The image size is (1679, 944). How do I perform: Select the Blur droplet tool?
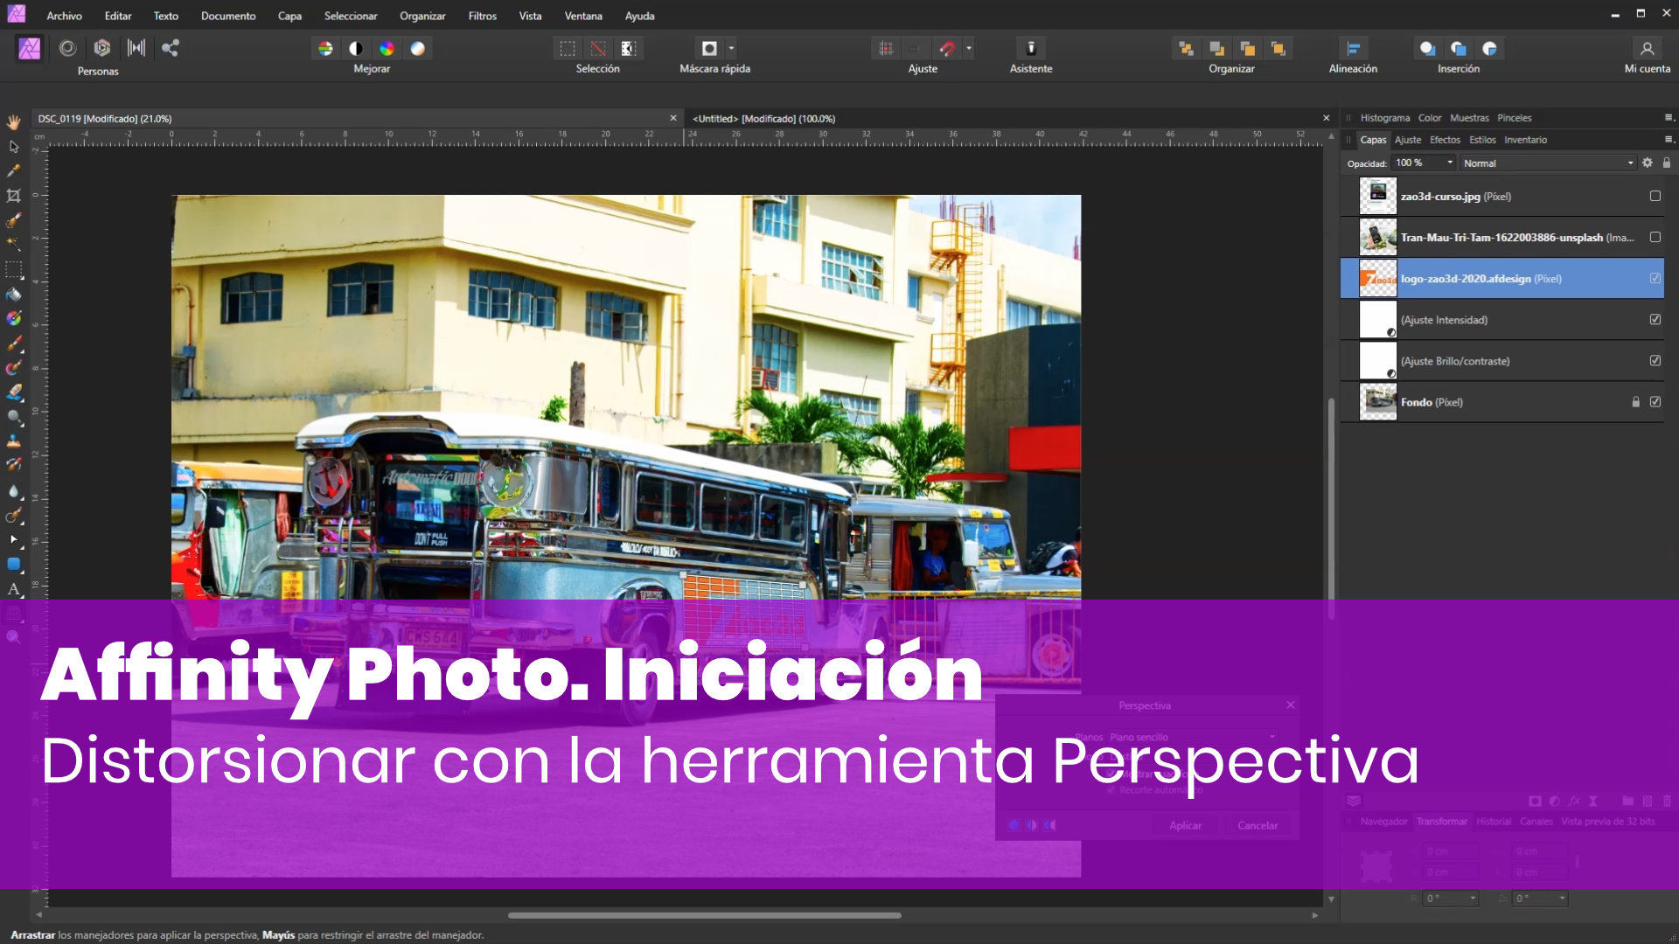(x=13, y=490)
